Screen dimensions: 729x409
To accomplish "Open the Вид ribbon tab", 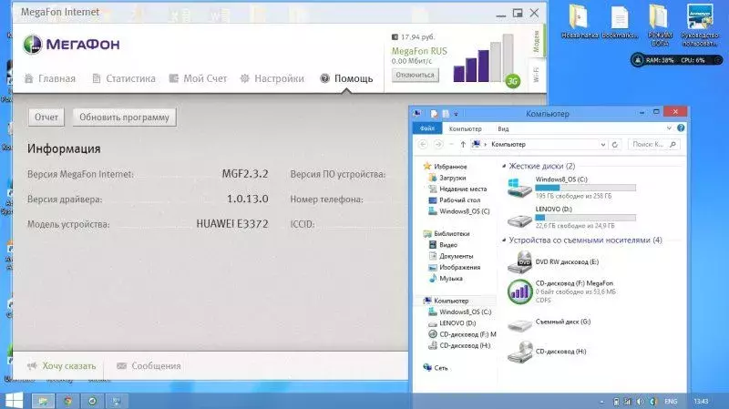I will (503, 128).
